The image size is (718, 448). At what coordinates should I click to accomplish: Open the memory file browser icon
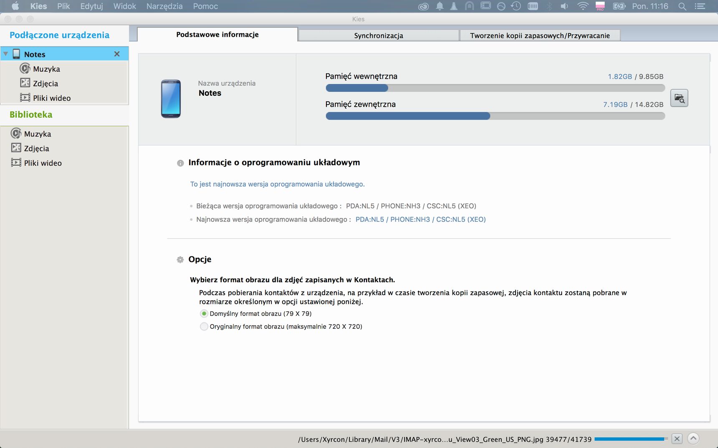coord(679,98)
